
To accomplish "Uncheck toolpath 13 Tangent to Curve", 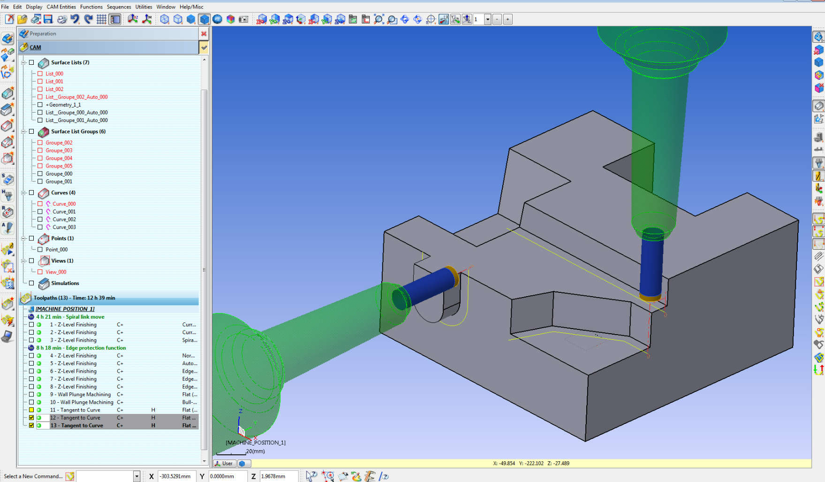I will pos(31,426).
